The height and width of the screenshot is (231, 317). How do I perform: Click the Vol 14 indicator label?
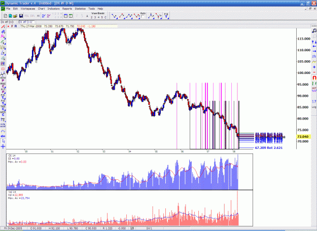coord(12,192)
